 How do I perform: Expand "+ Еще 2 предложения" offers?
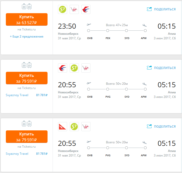27,37
